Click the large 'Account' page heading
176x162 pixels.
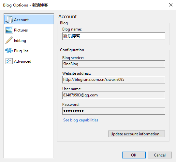click(67, 17)
